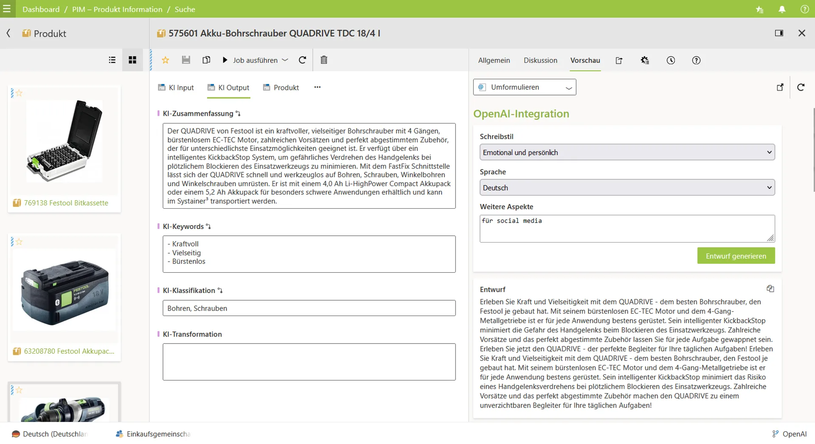The width and height of the screenshot is (815, 444).
Task: Open the KI Input tab
Action: (176, 87)
